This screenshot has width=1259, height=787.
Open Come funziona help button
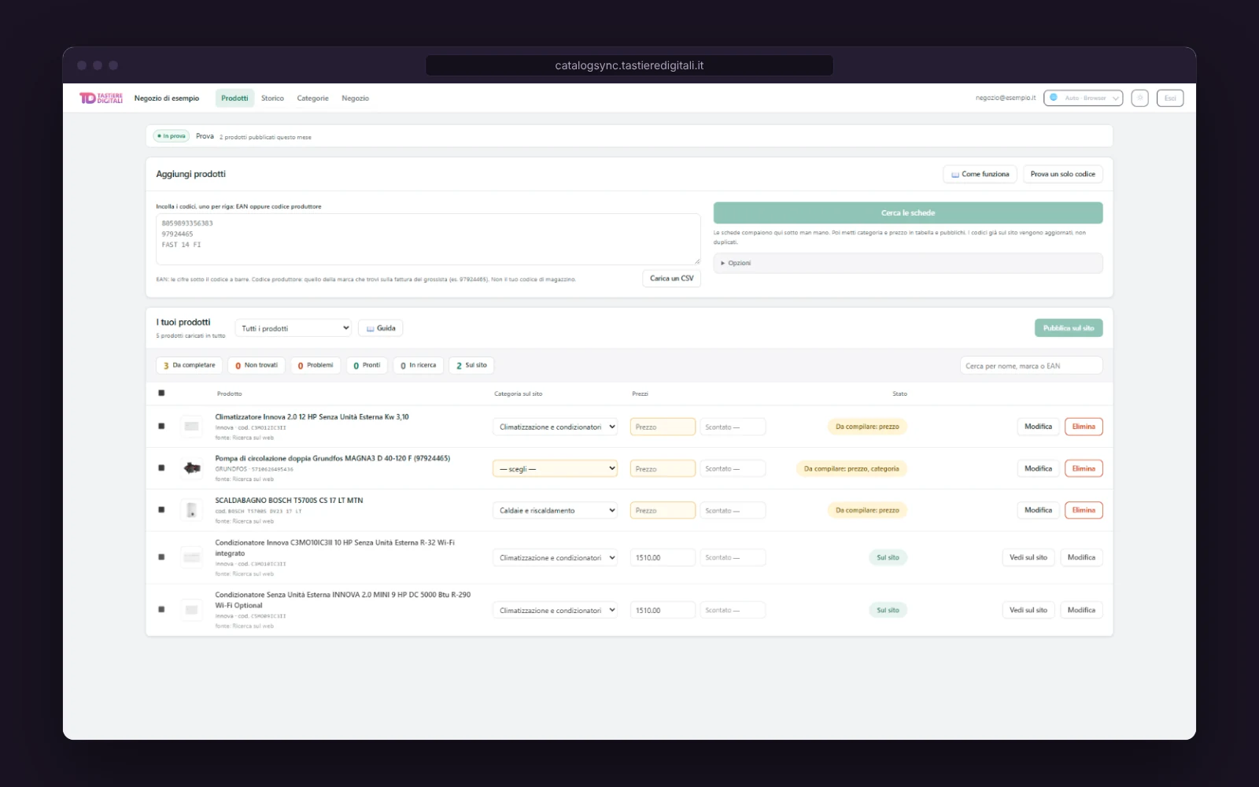pyautogui.click(x=980, y=174)
